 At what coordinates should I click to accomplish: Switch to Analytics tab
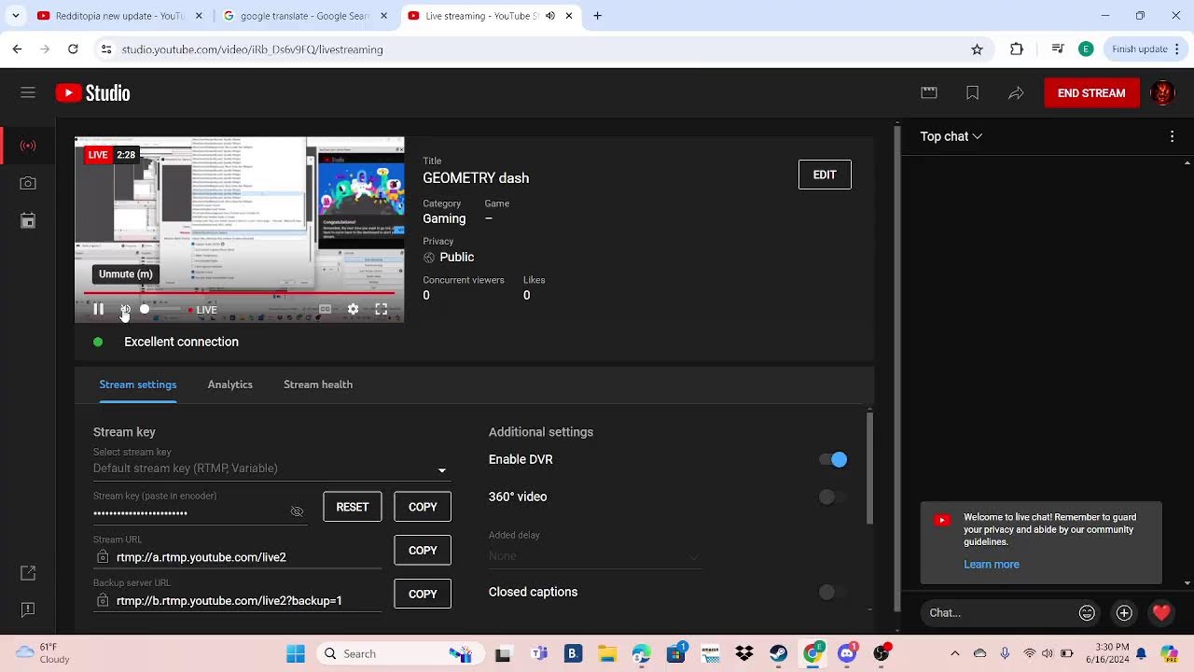pyautogui.click(x=230, y=385)
